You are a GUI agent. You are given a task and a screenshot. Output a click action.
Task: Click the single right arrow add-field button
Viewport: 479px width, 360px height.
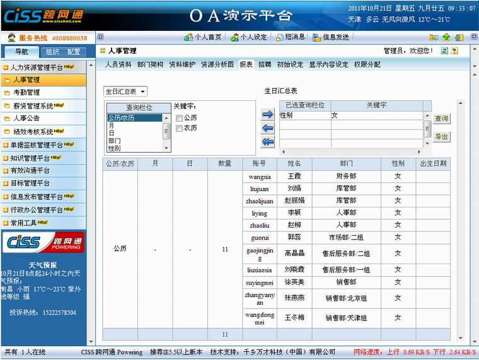coord(268,115)
